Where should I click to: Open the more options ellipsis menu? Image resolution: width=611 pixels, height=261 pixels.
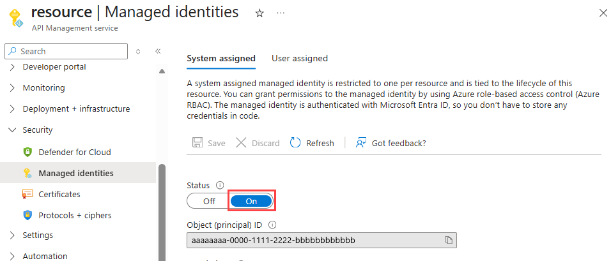pyautogui.click(x=281, y=13)
